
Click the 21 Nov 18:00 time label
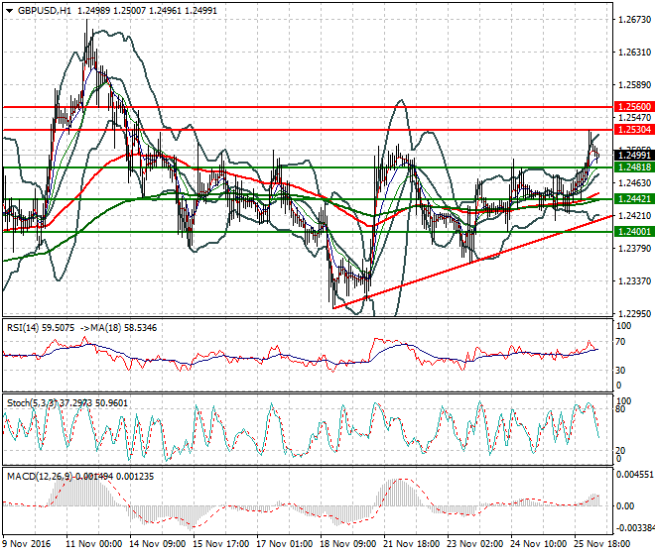point(412,544)
